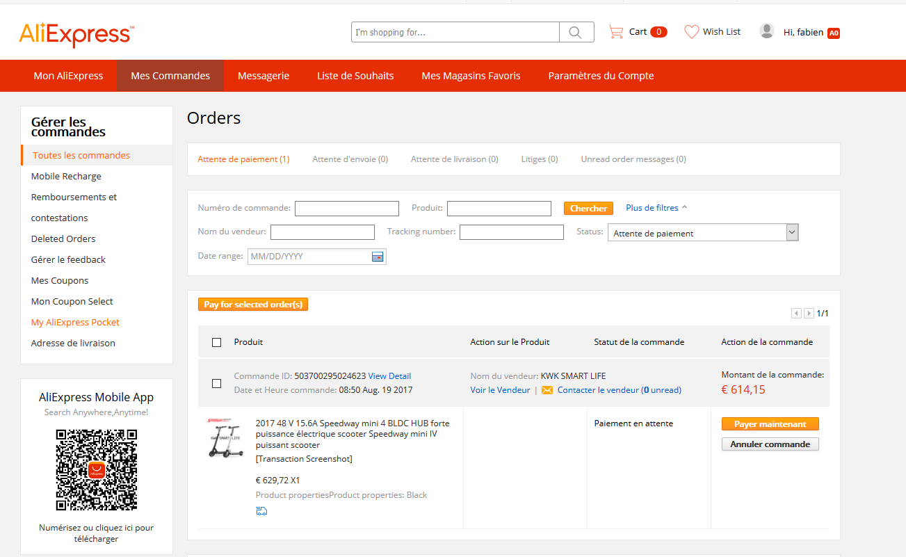
Task: Click the shipping truck icon
Action: [x=261, y=511]
